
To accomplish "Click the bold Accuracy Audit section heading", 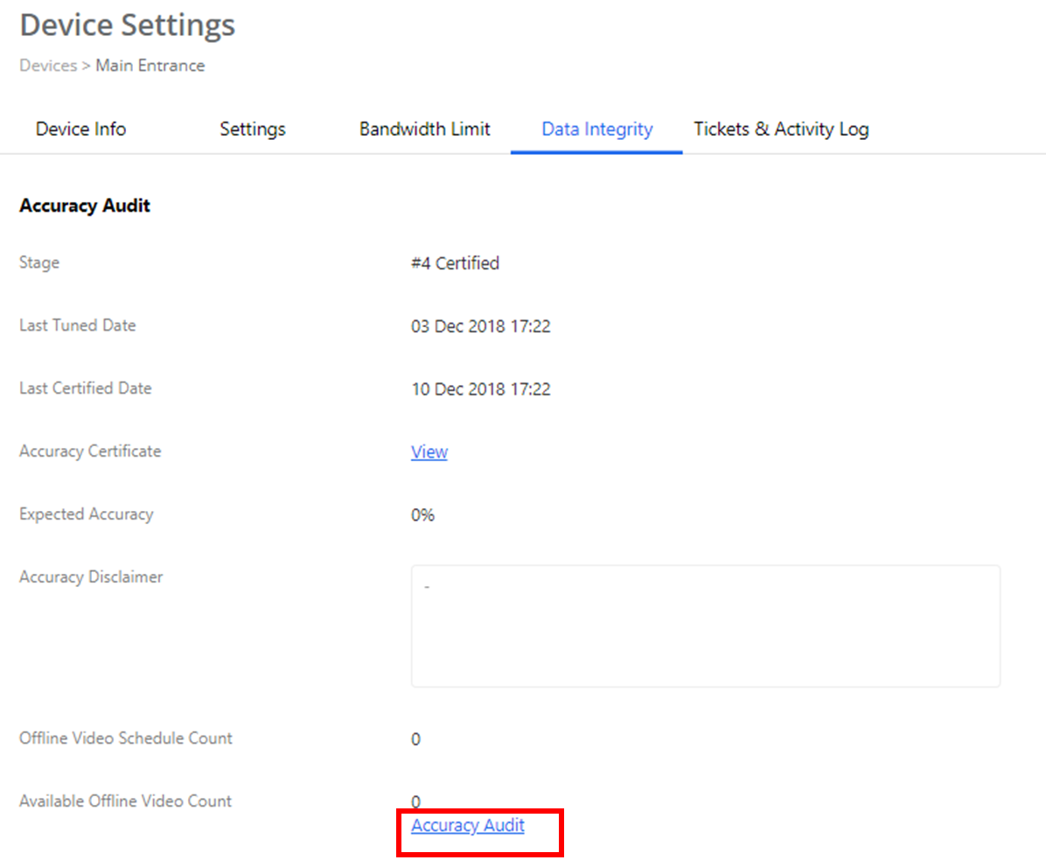I will (x=85, y=206).
